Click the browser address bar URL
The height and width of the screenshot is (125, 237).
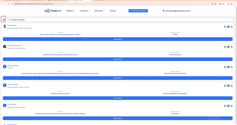(x=34, y=4)
